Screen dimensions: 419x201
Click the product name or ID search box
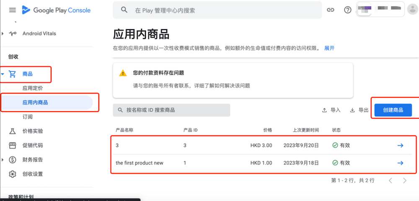[171, 110]
